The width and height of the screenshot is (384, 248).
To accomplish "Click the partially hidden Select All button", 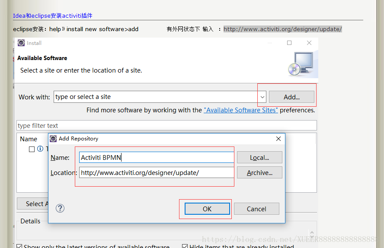I will [33, 204].
